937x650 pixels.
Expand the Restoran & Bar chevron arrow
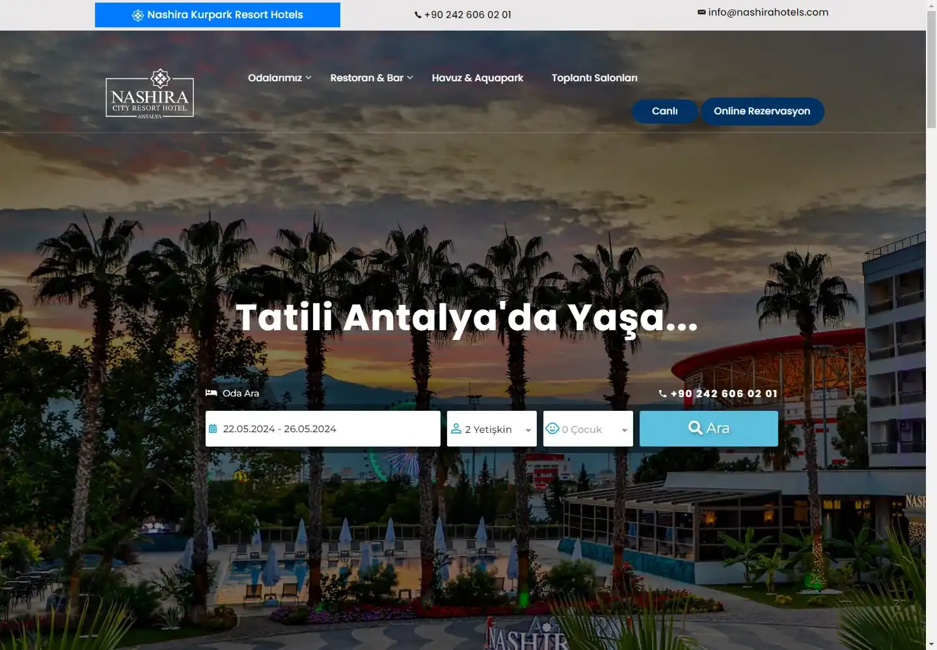(x=410, y=77)
